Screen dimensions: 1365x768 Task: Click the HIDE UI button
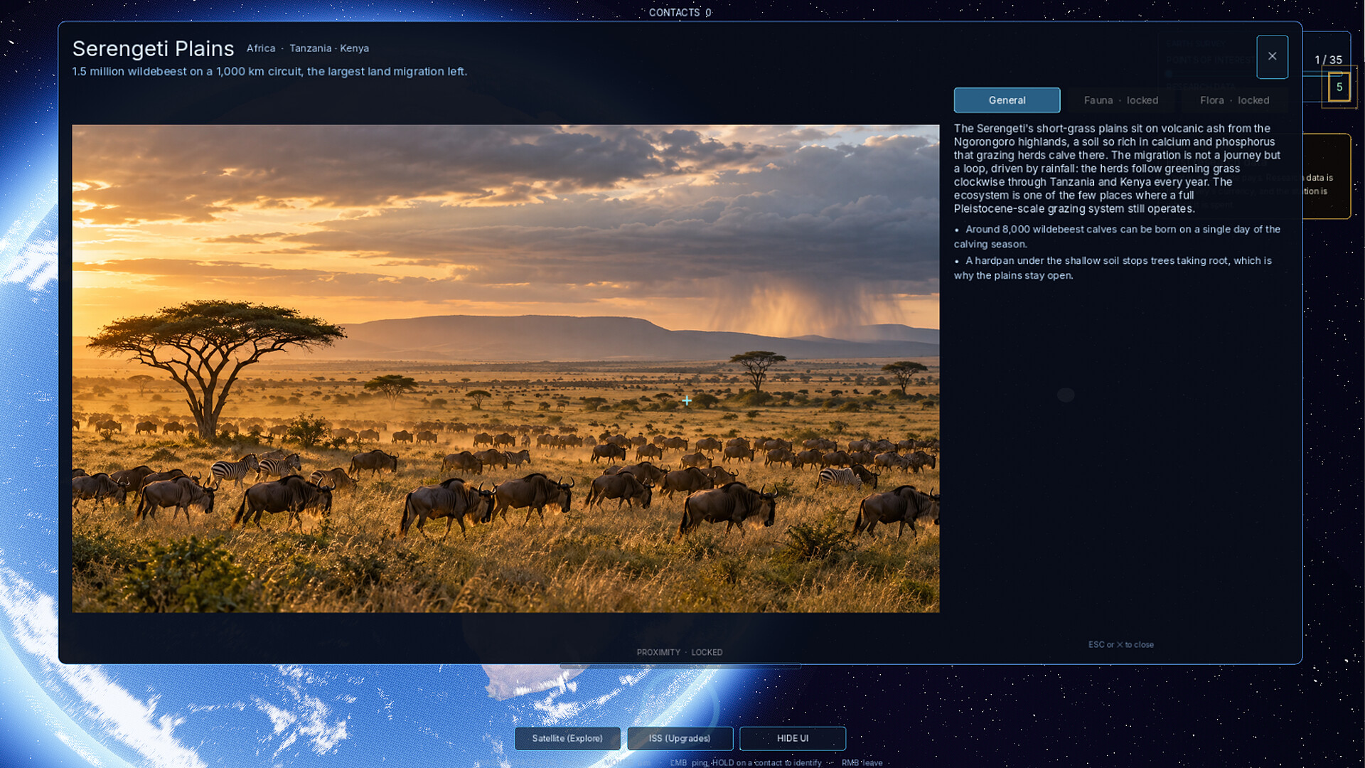pyautogui.click(x=793, y=738)
